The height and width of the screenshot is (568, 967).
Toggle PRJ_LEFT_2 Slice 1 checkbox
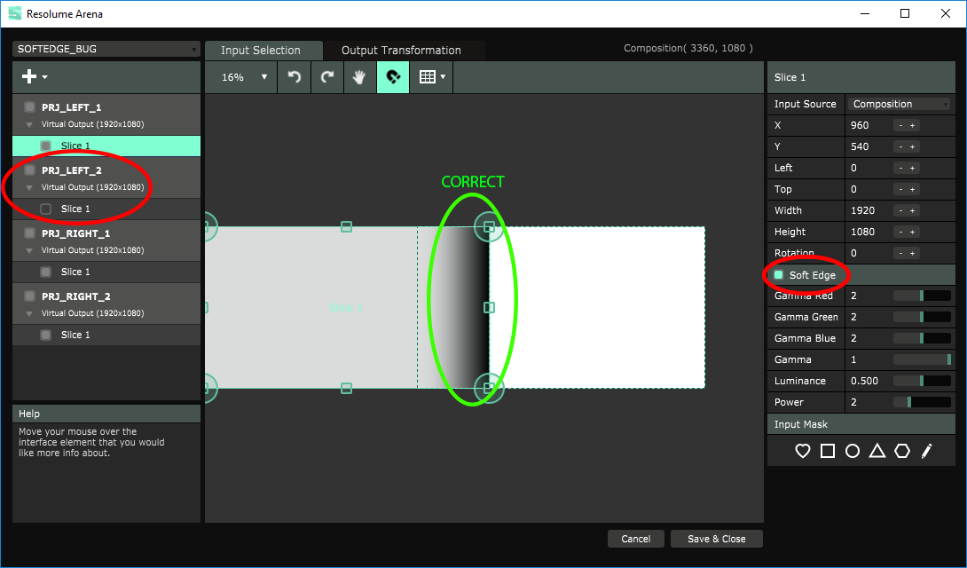(x=46, y=209)
